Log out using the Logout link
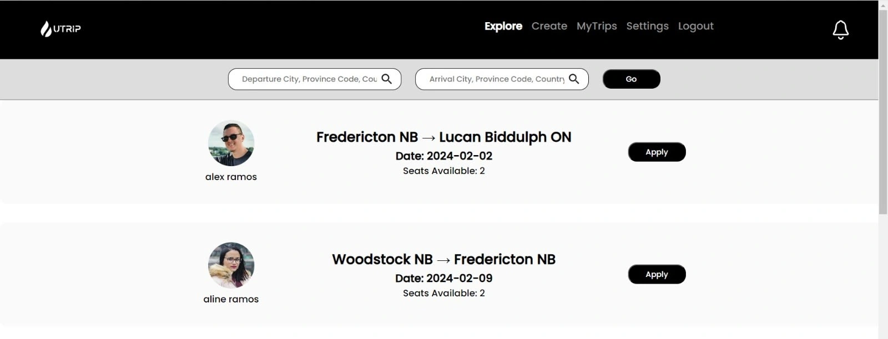Viewport: 888px width, 339px height. [x=696, y=26]
